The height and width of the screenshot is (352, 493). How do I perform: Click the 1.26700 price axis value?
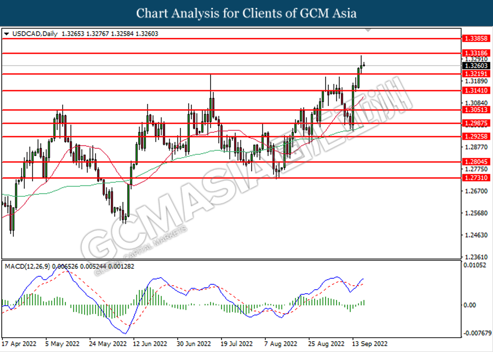click(x=476, y=191)
